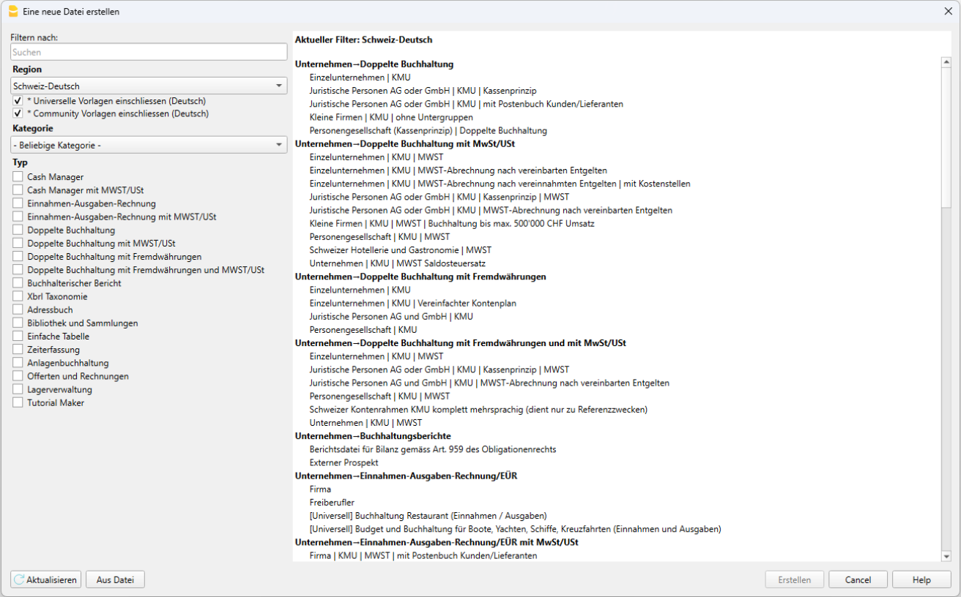
Task: Toggle Universelle Vorlagen einschliessen checkbox
Action: [x=18, y=101]
